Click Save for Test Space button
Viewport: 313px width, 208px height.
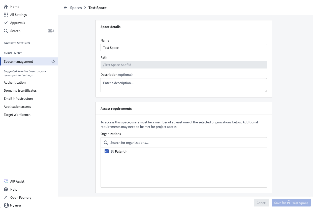pyautogui.click(x=291, y=203)
